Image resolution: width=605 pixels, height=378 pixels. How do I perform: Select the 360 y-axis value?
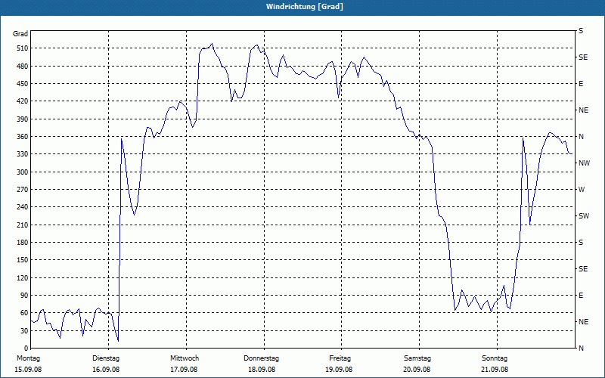pyautogui.click(x=23, y=137)
